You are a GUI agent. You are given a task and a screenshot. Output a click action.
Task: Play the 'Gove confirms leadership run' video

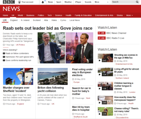[17, 60]
